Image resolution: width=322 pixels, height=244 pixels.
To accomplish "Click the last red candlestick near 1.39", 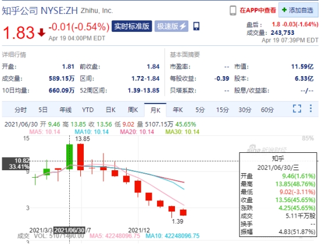I will pyautogui.click(x=183, y=213).
